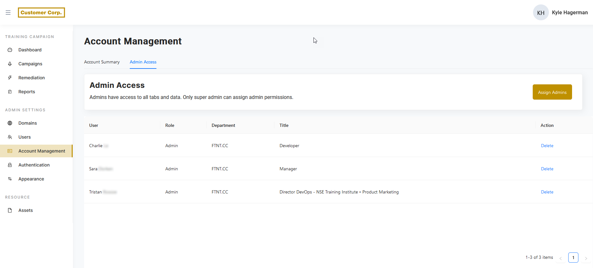
Task: Select the Admin Access tab
Action: [x=143, y=62]
